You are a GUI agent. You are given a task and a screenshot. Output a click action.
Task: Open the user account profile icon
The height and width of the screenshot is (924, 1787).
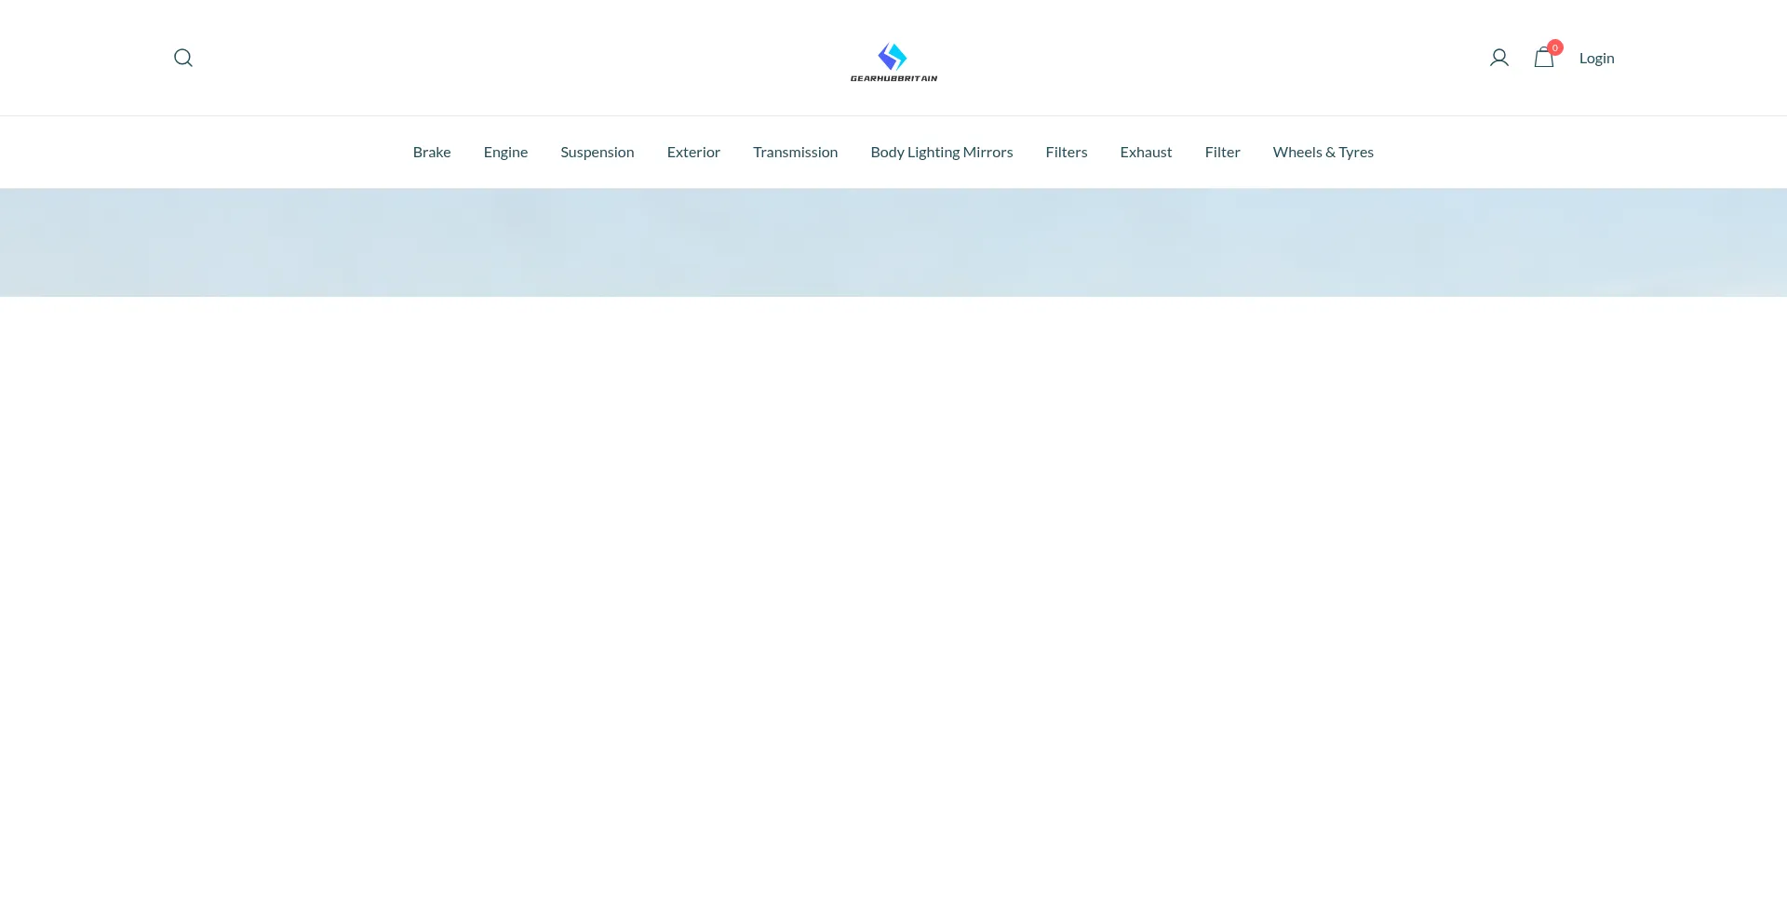coord(1498,58)
